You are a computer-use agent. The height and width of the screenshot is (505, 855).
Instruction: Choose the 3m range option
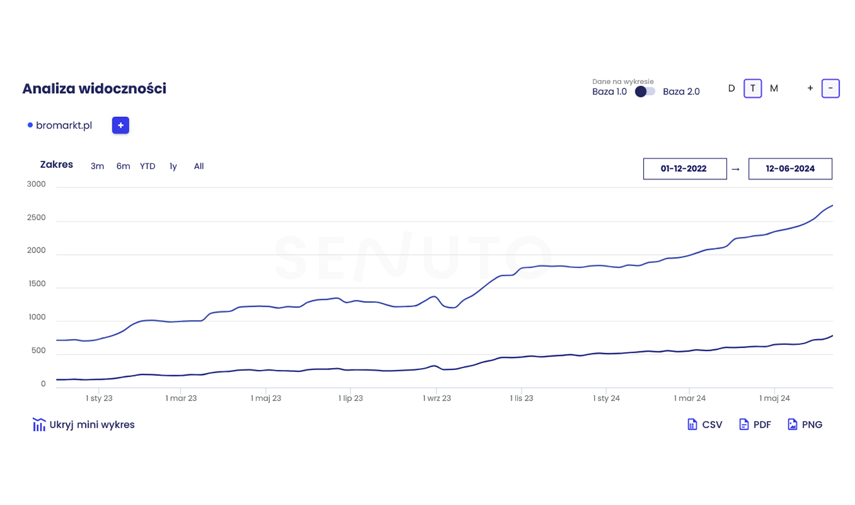click(x=97, y=167)
